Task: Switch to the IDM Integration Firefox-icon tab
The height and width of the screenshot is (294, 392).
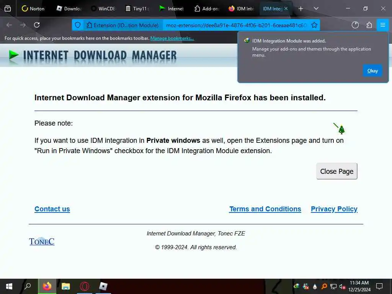Action: click(x=241, y=9)
